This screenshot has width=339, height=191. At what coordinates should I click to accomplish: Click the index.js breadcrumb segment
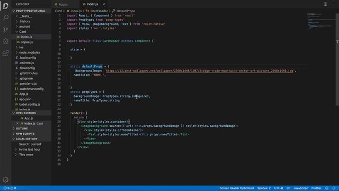tap(74, 11)
